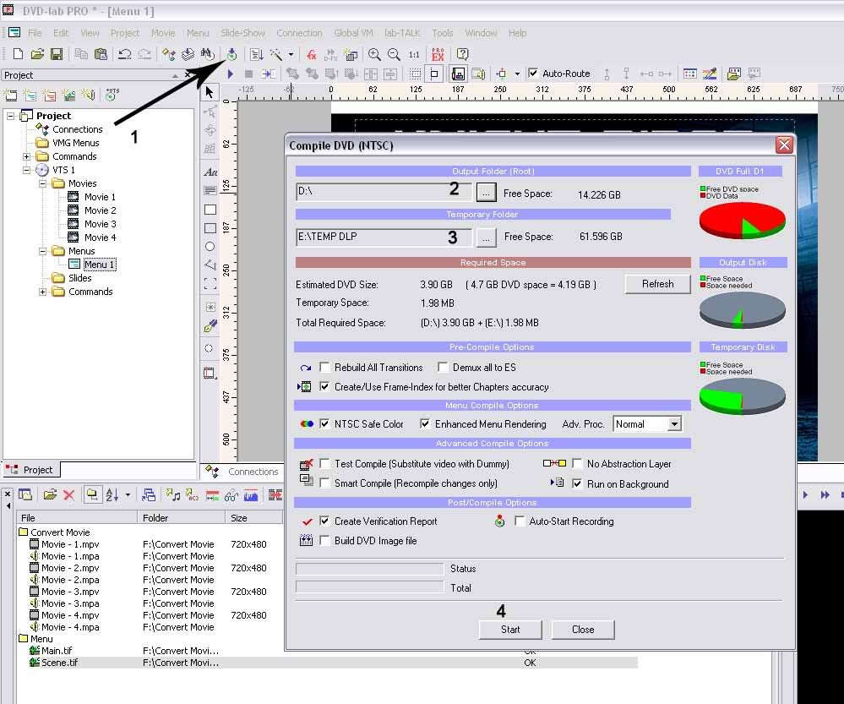Open the File menu
The height and width of the screenshot is (704, 844).
tap(35, 33)
